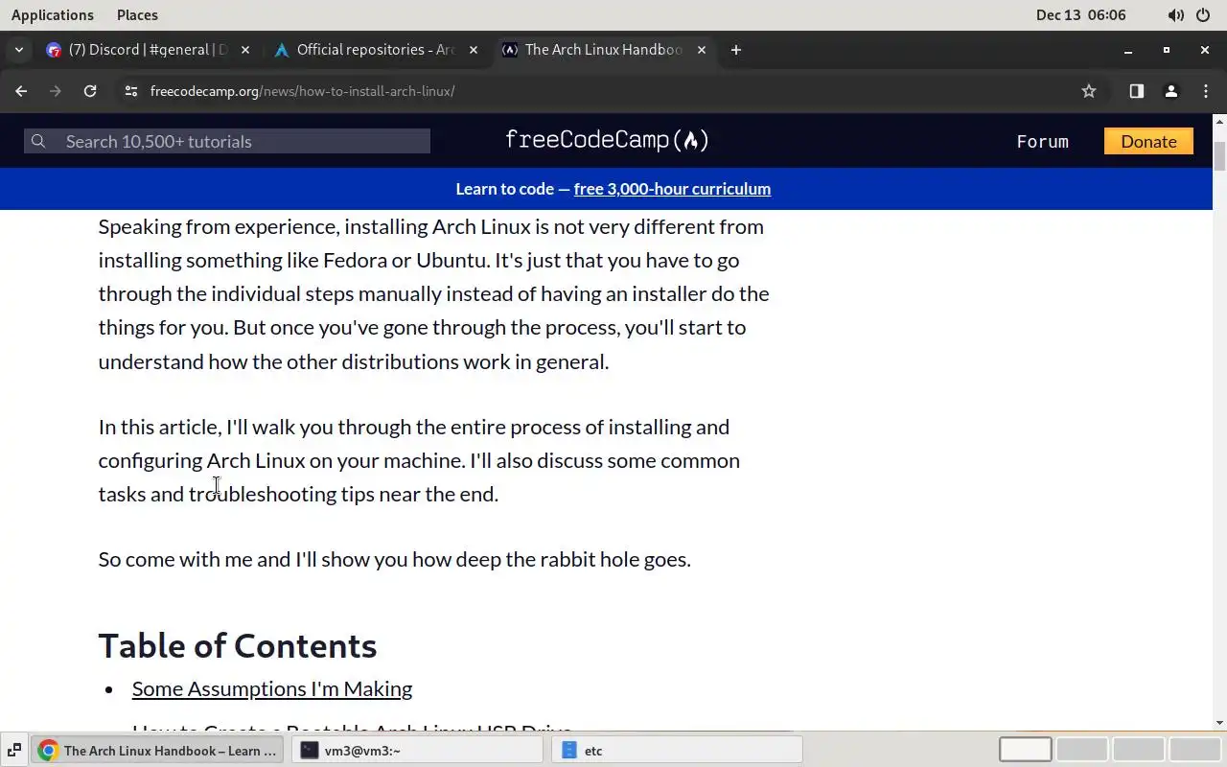Reload the current page
Viewport: 1227px width, 767px height.
(x=90, y=91)
